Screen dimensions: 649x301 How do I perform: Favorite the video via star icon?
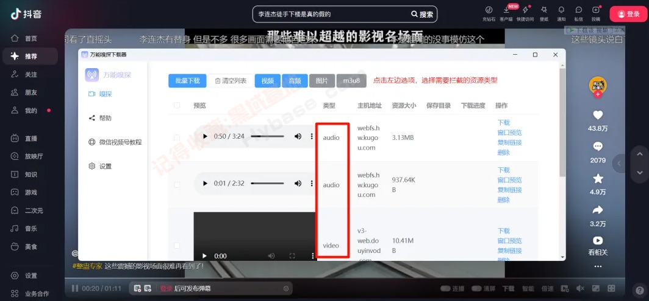(x=598, y=178)
